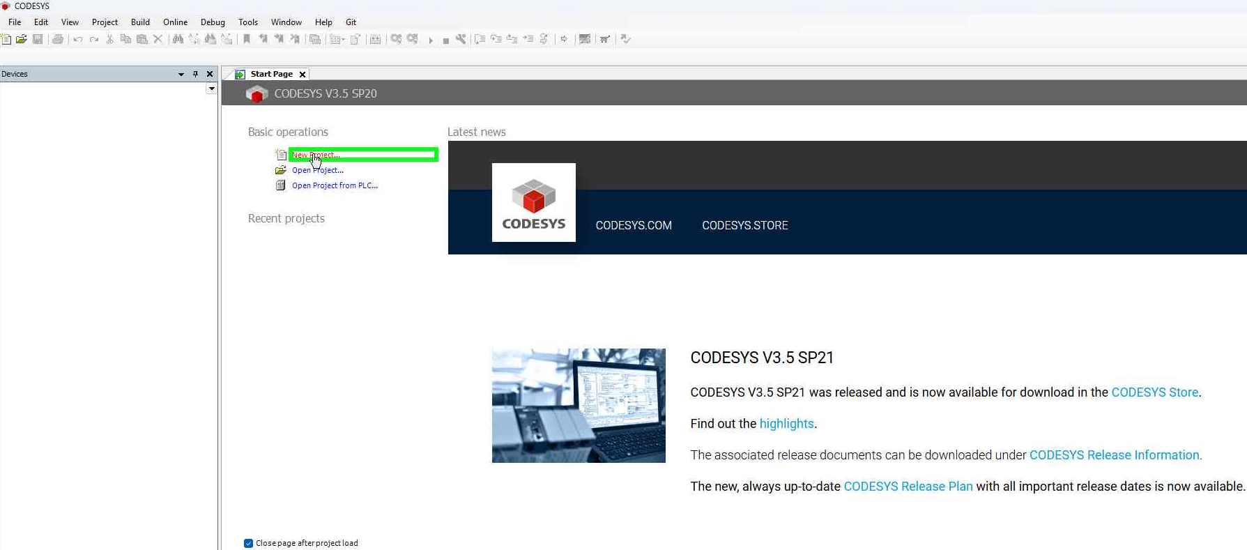Viewport: 1247px width, 550px height.
Task: Open the File menu
Action: [x=15, y=22]
